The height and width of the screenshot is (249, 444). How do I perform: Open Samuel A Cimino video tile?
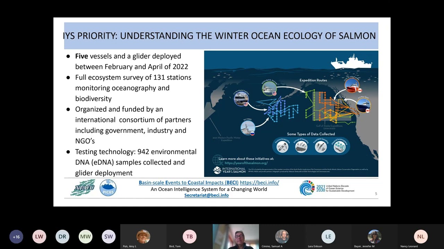tap(282, 237)
